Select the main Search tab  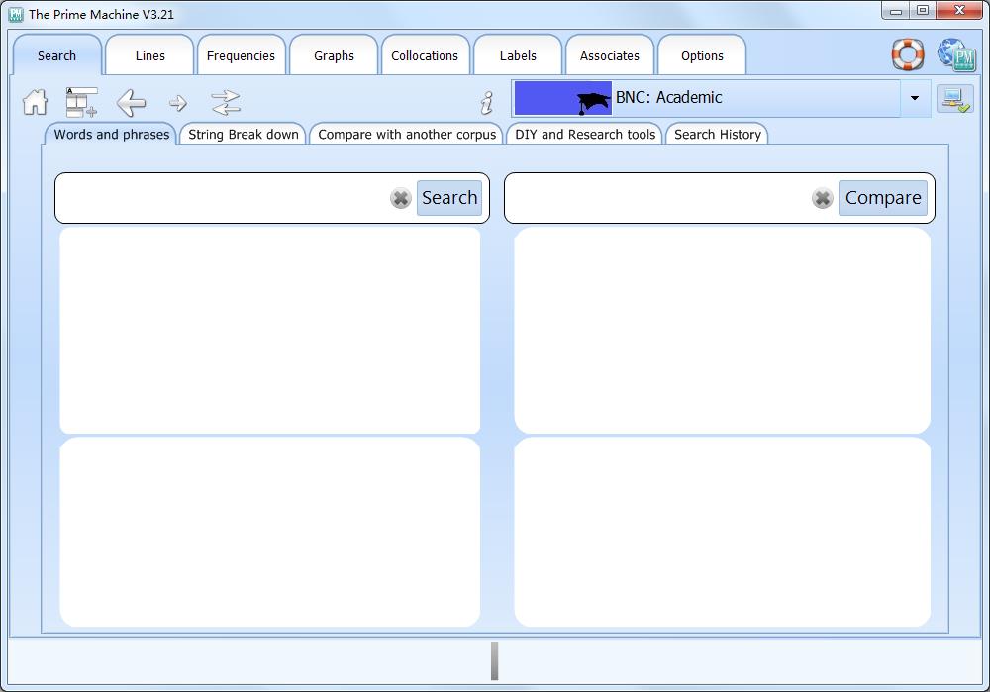[x=56, y=55]
